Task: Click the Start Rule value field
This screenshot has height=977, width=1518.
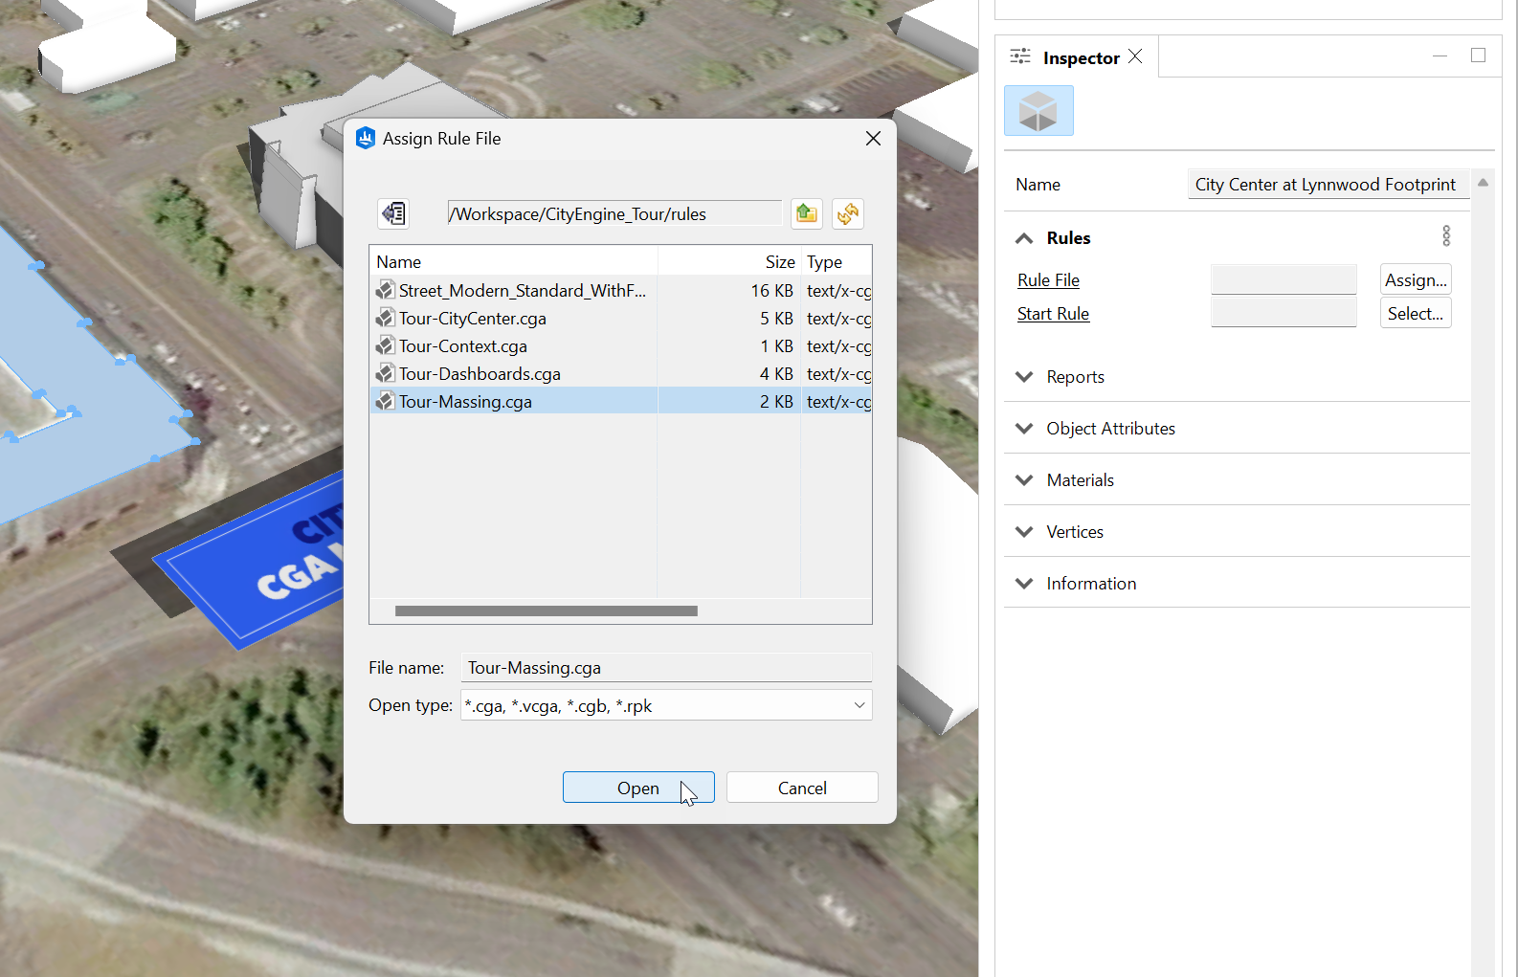Action: tap(1284, 313)
